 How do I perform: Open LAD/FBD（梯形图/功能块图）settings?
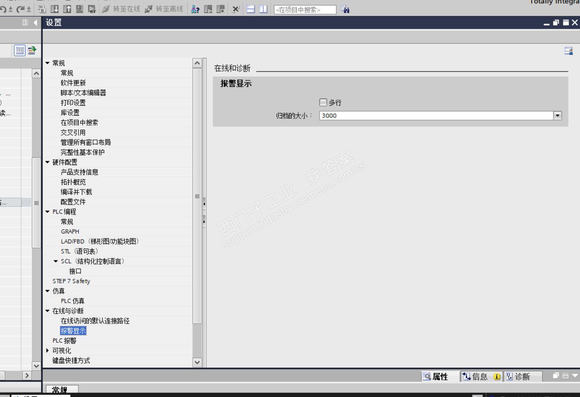click(100, 241)
